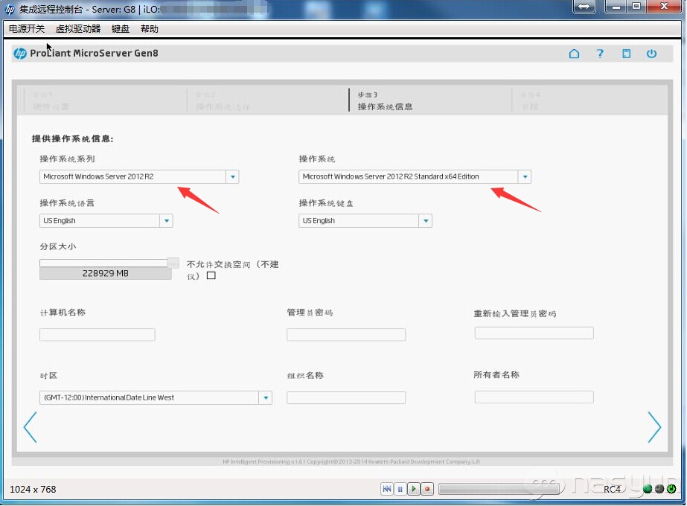Select the faded step 2 tab
The image size is (687, 506).
click(267, 100)
